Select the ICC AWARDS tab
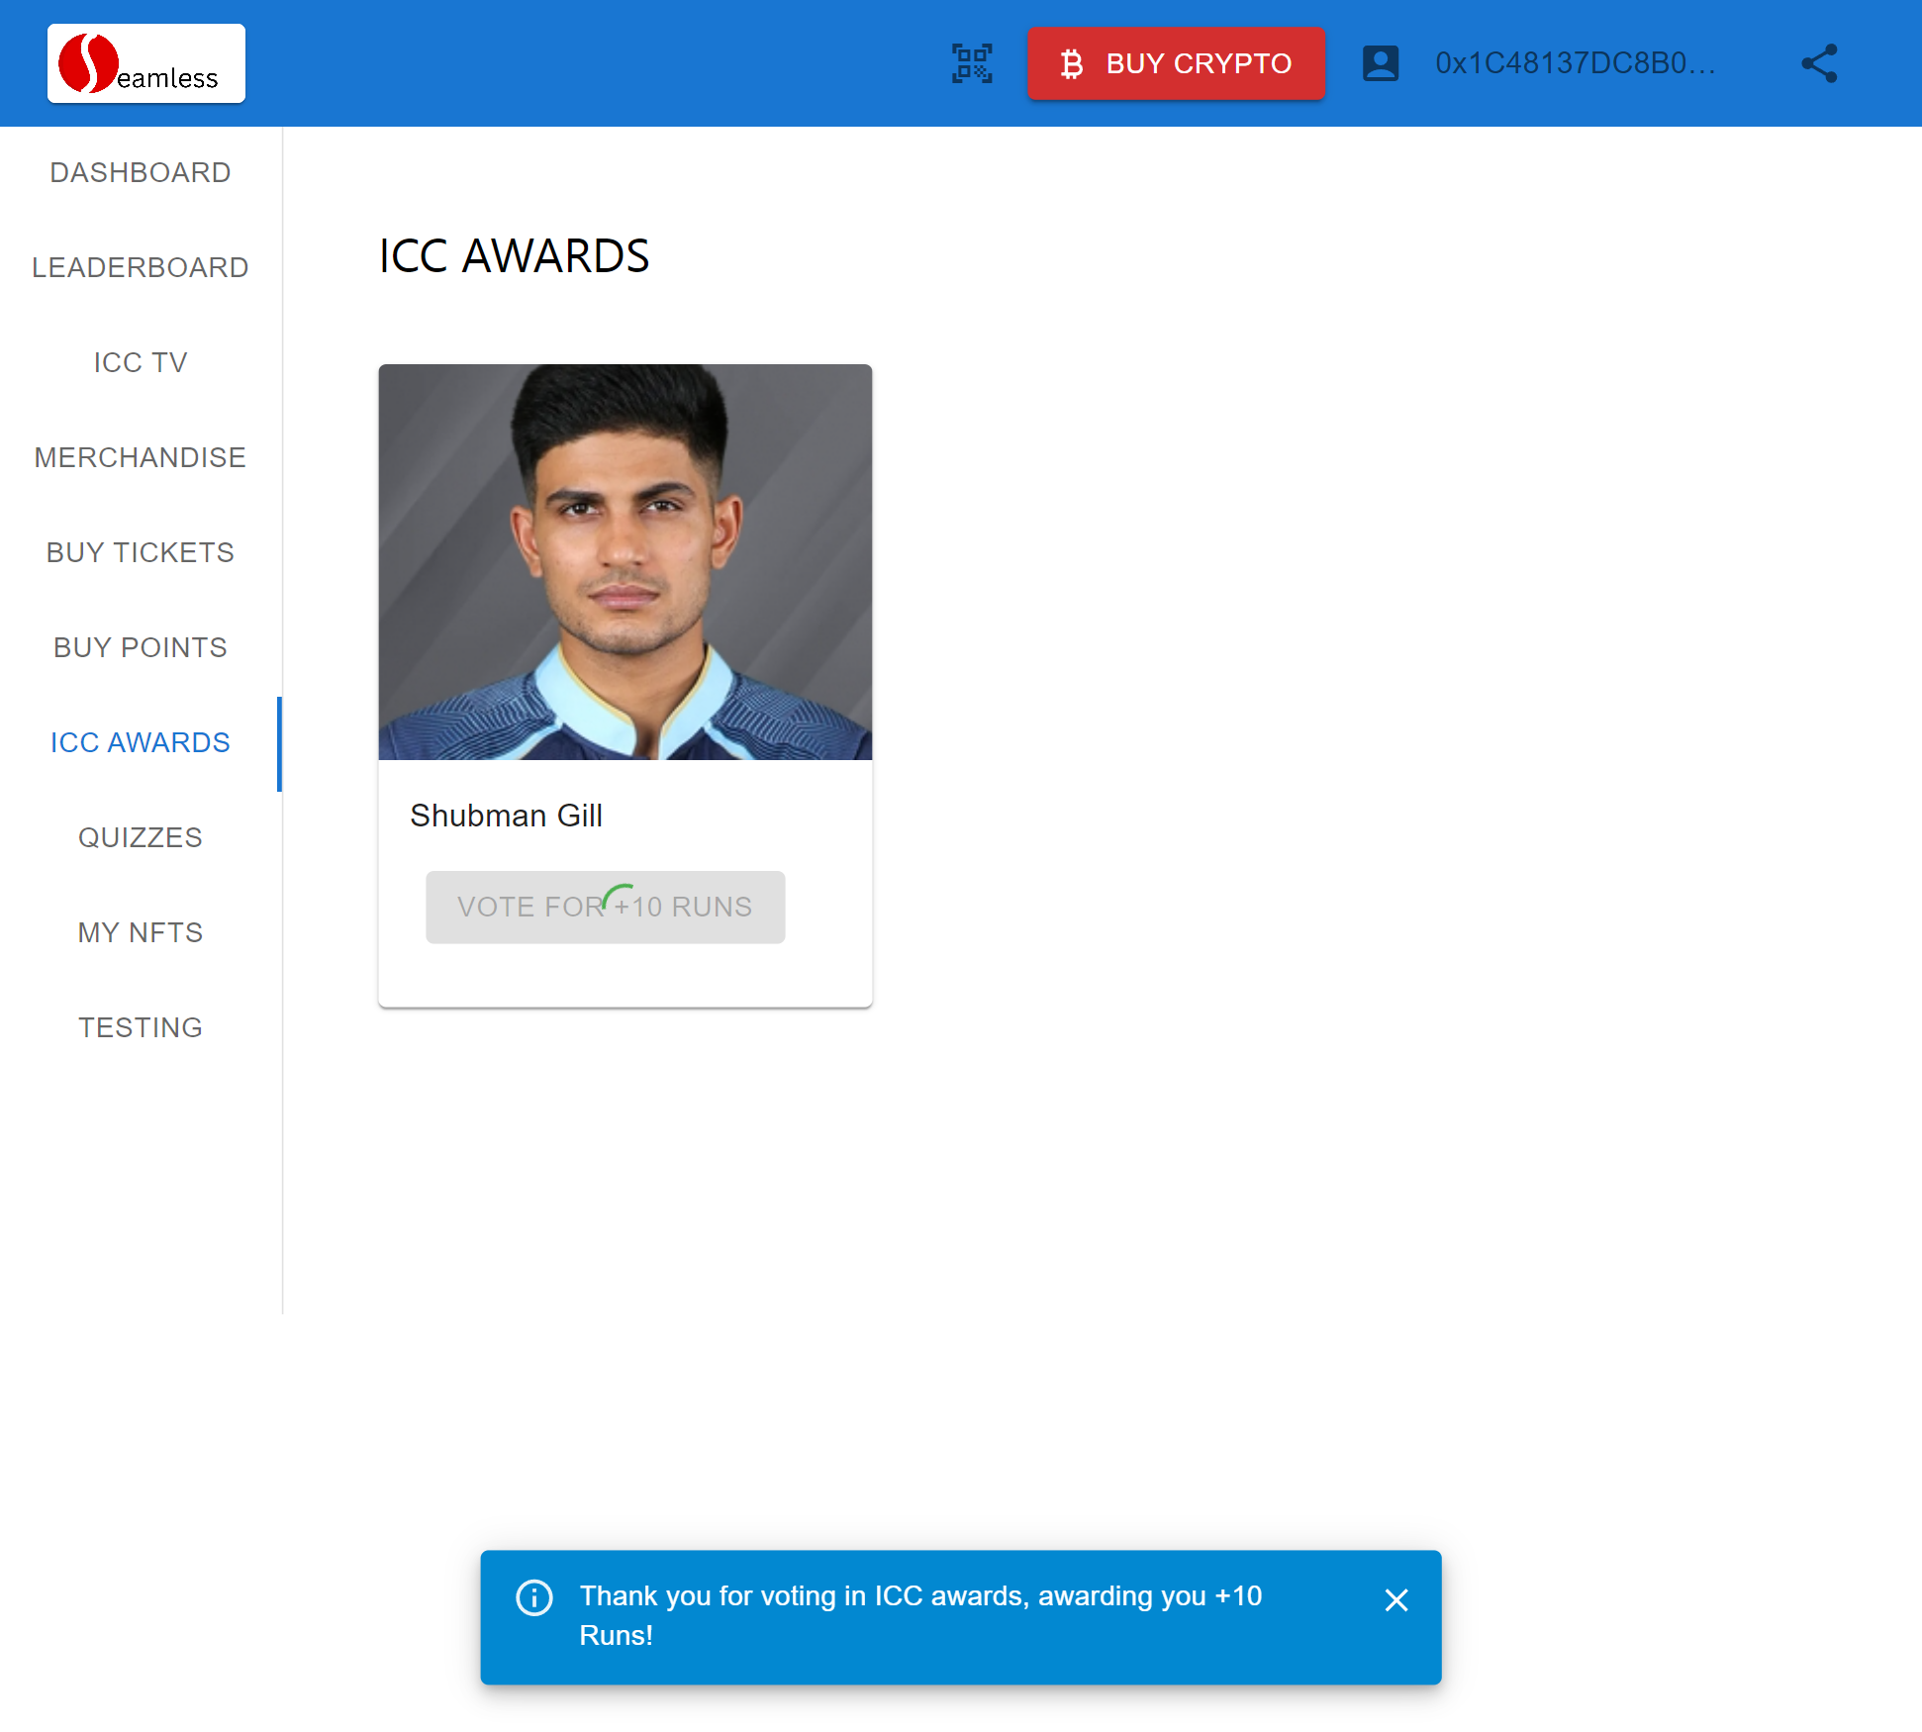 point(141,742)
